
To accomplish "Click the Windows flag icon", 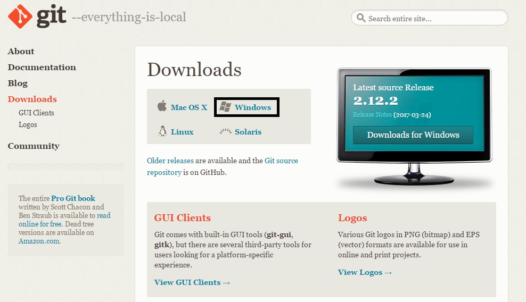I will point(225,107).
